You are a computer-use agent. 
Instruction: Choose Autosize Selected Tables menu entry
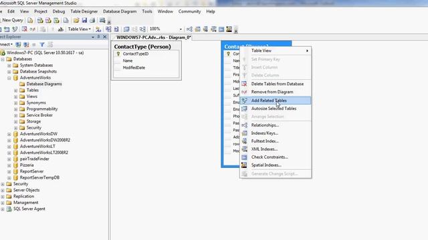pyautogui.click(x=276, y=108)
